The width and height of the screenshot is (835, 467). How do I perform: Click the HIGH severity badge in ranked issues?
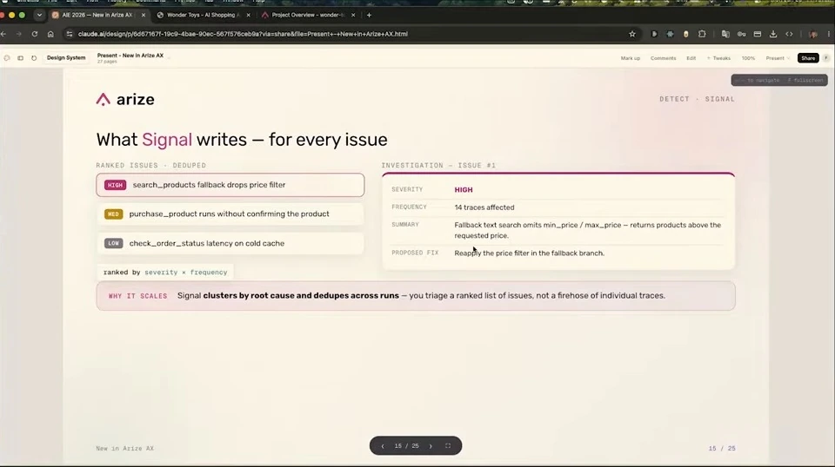[x=115, y=185]
